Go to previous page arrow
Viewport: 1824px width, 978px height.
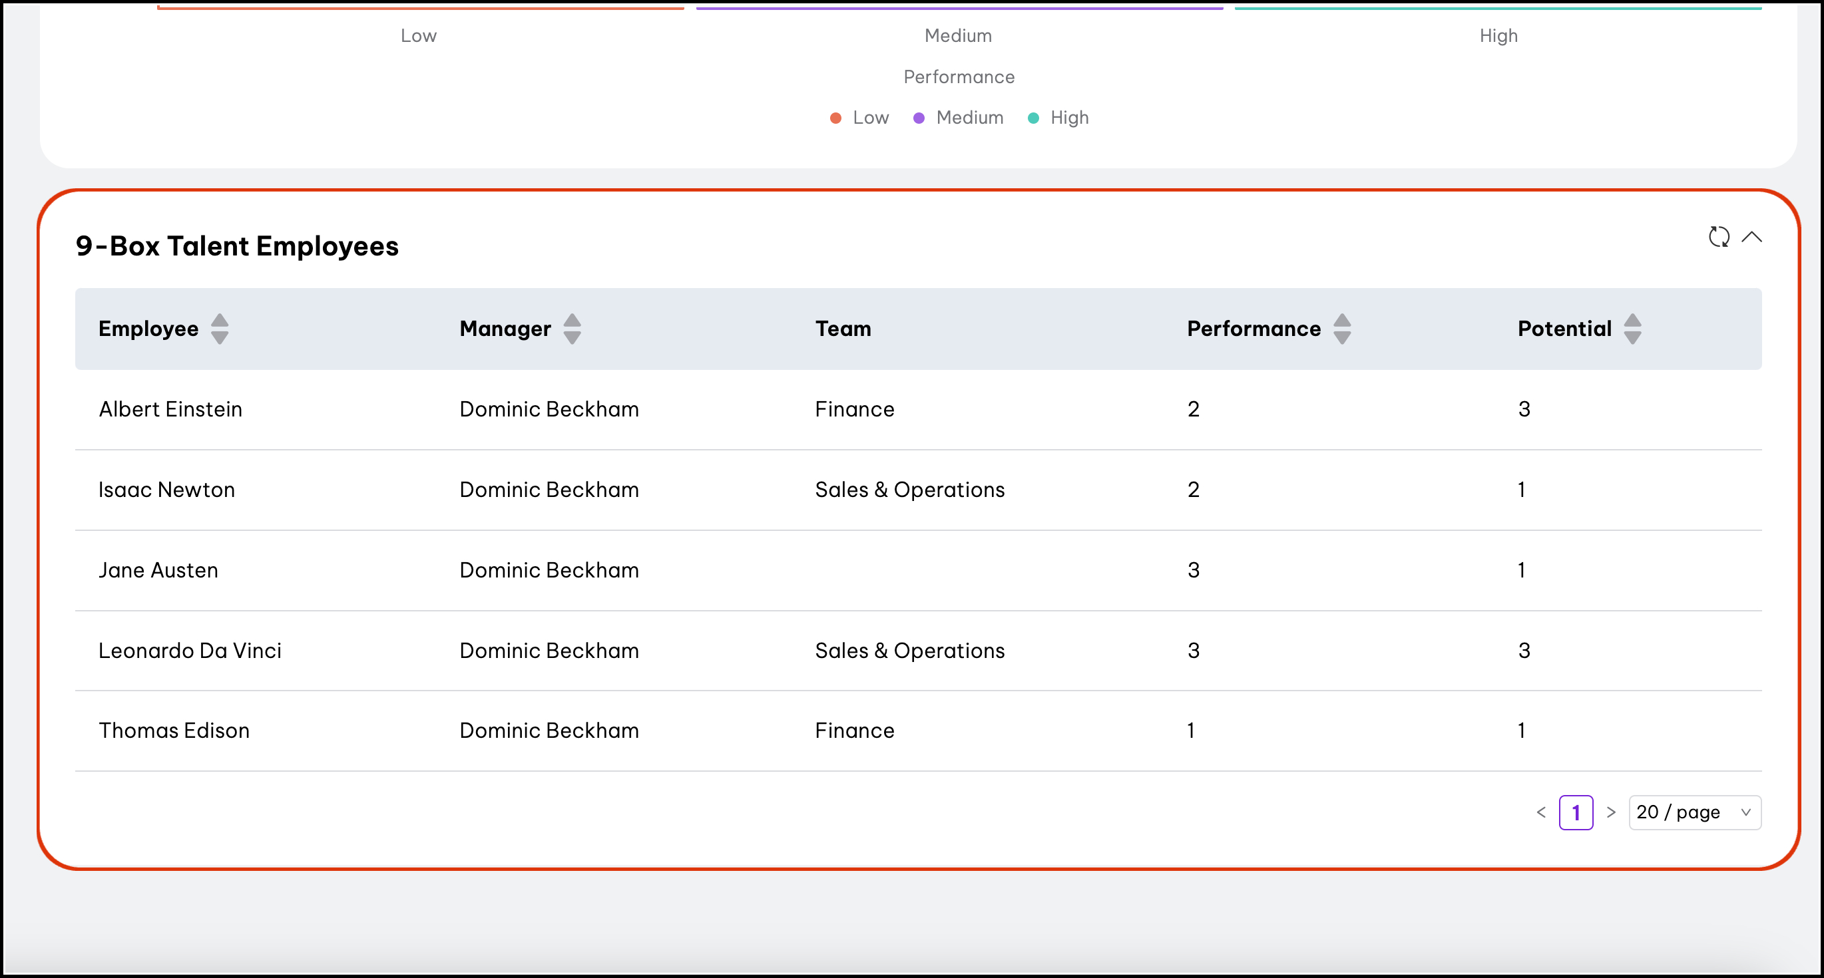pos(1541,812)
